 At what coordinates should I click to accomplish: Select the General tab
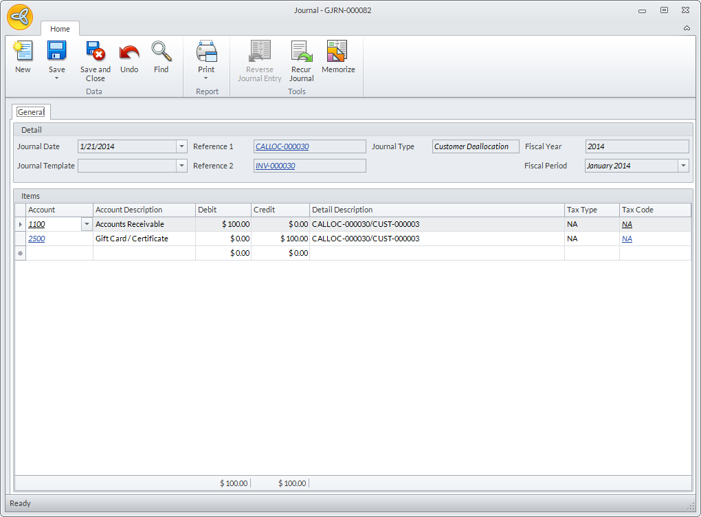point(31,112)
